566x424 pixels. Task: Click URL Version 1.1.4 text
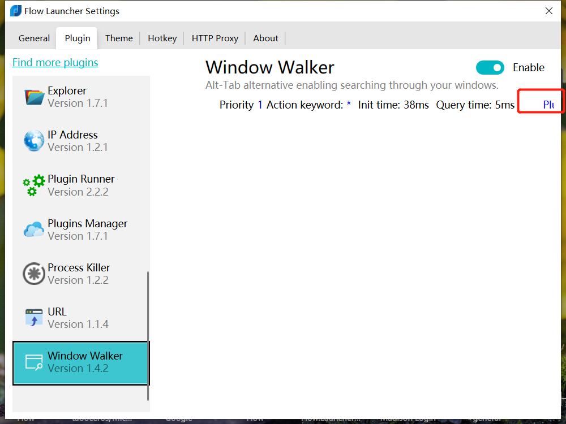coord(78,324)
